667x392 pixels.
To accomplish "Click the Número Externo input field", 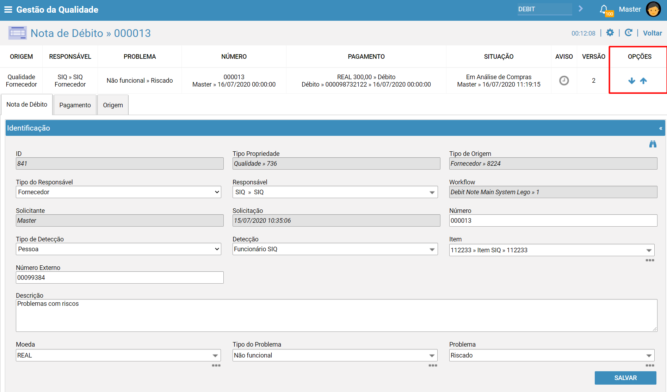I will (x=120, y=278).
